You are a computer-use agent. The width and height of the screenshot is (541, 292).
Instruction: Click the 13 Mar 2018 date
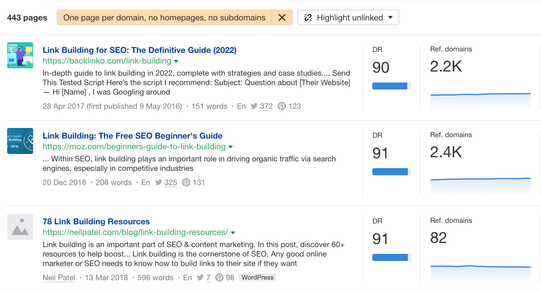click(x=106, y=278)
